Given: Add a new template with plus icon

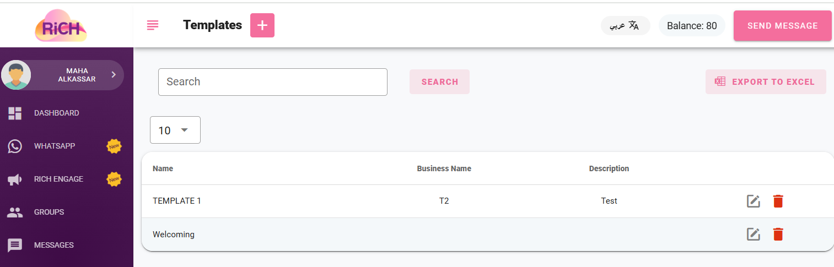Looking at the screenshot, I should tap(262, 25).
